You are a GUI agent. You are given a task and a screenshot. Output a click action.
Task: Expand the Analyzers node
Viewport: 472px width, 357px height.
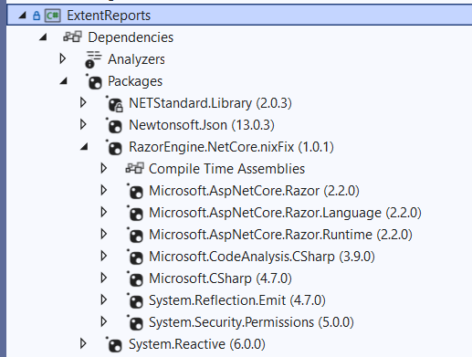[63, 58]
